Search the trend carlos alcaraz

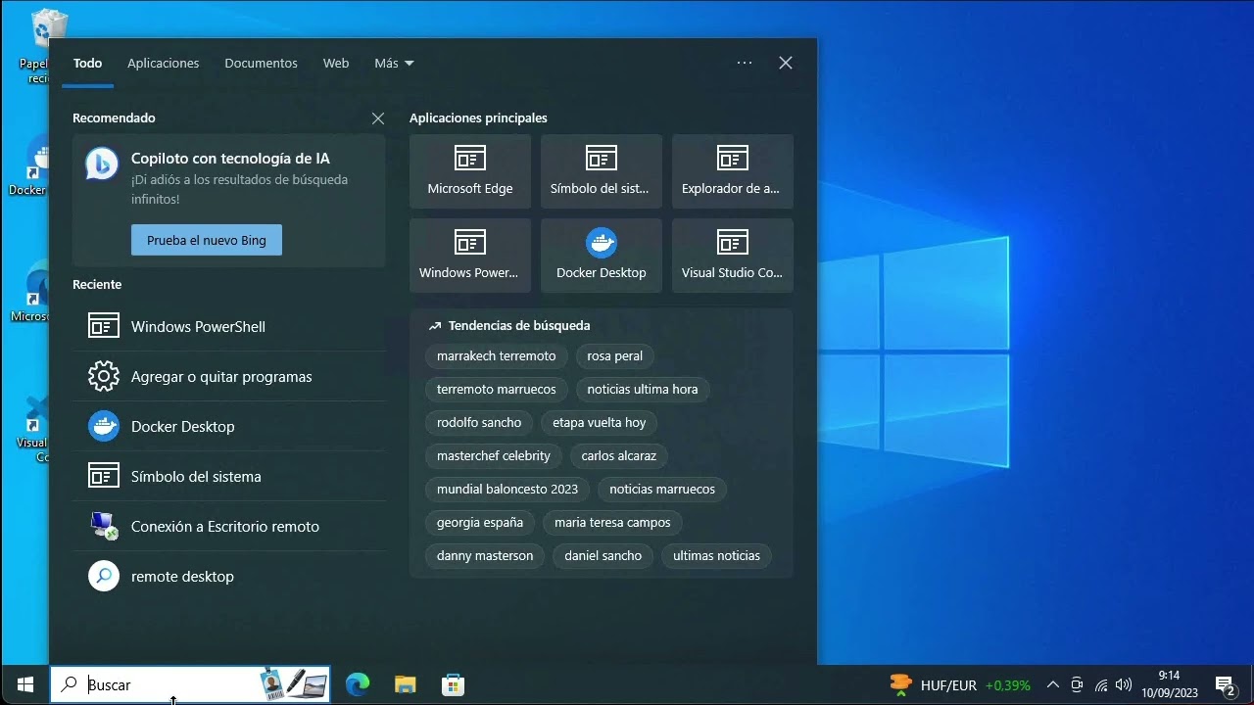[x=619, y=455]
